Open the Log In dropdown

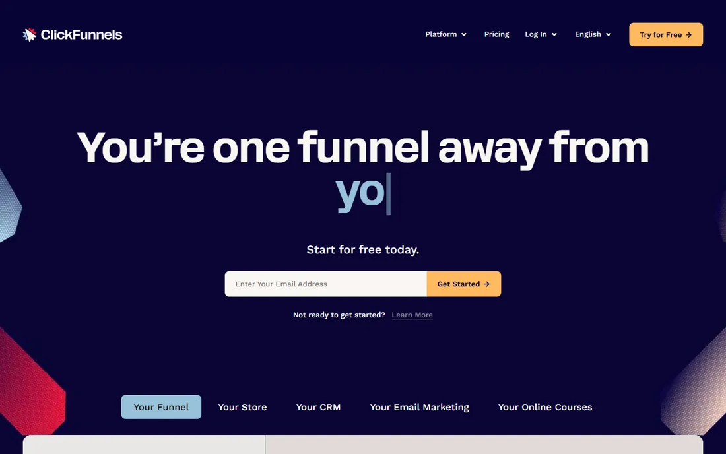click(x=541, y=34)
